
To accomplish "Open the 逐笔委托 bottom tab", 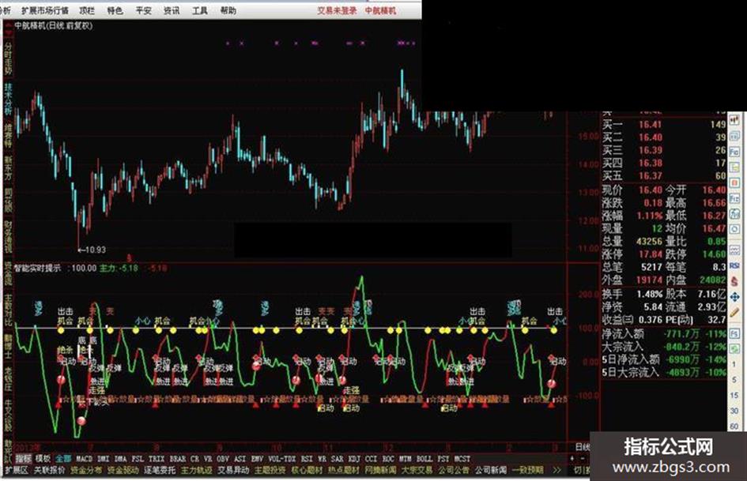I will coord(160,470).
